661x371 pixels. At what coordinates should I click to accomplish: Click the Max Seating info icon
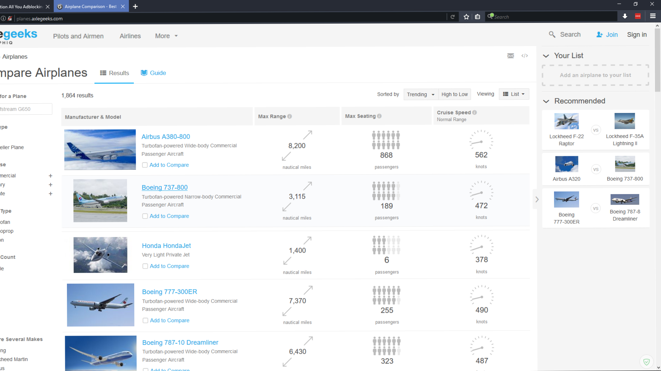click(x=379, y=116)
